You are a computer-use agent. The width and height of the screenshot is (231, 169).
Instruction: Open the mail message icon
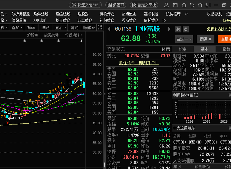click(175, 5)
